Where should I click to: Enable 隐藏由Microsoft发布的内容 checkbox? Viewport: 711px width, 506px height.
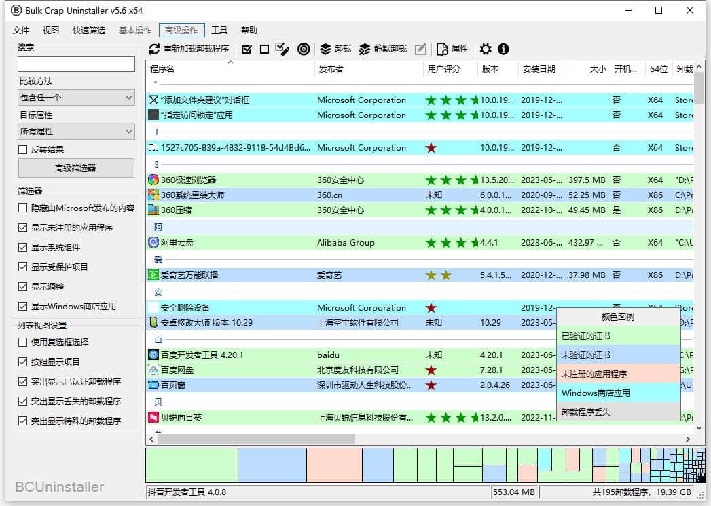click(x=22, y=208)
